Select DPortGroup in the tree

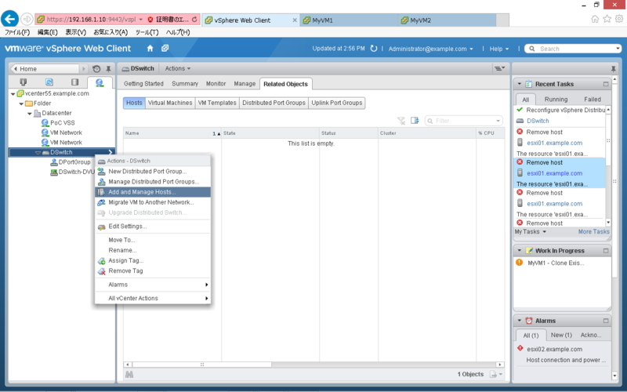(x=74, y=162)
